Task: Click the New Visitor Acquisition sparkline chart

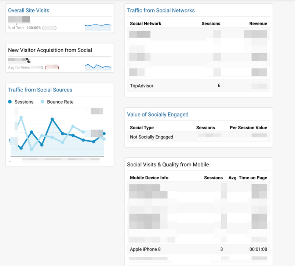Action: point(98,66)
